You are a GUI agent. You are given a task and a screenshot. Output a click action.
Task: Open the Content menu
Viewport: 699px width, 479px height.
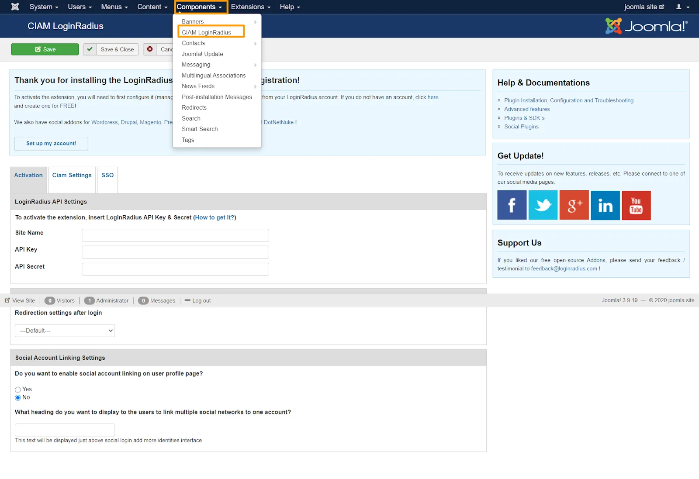(152, 7)
